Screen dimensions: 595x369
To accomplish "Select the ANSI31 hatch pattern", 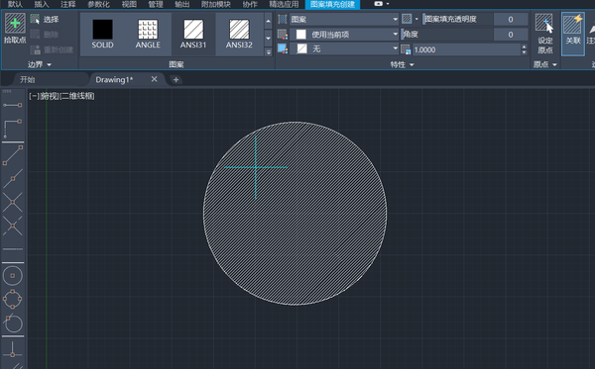I will click(193, 34).
